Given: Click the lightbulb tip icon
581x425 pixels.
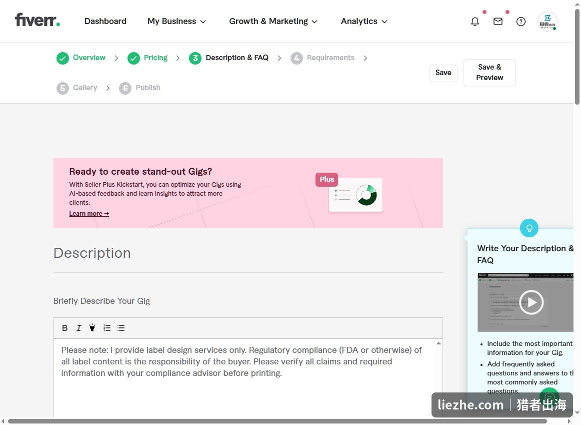Looking at the screenshot, I should coord(529,228).
